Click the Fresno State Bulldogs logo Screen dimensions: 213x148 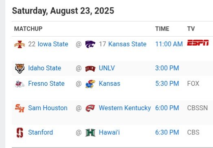click(x=20, y=84)
